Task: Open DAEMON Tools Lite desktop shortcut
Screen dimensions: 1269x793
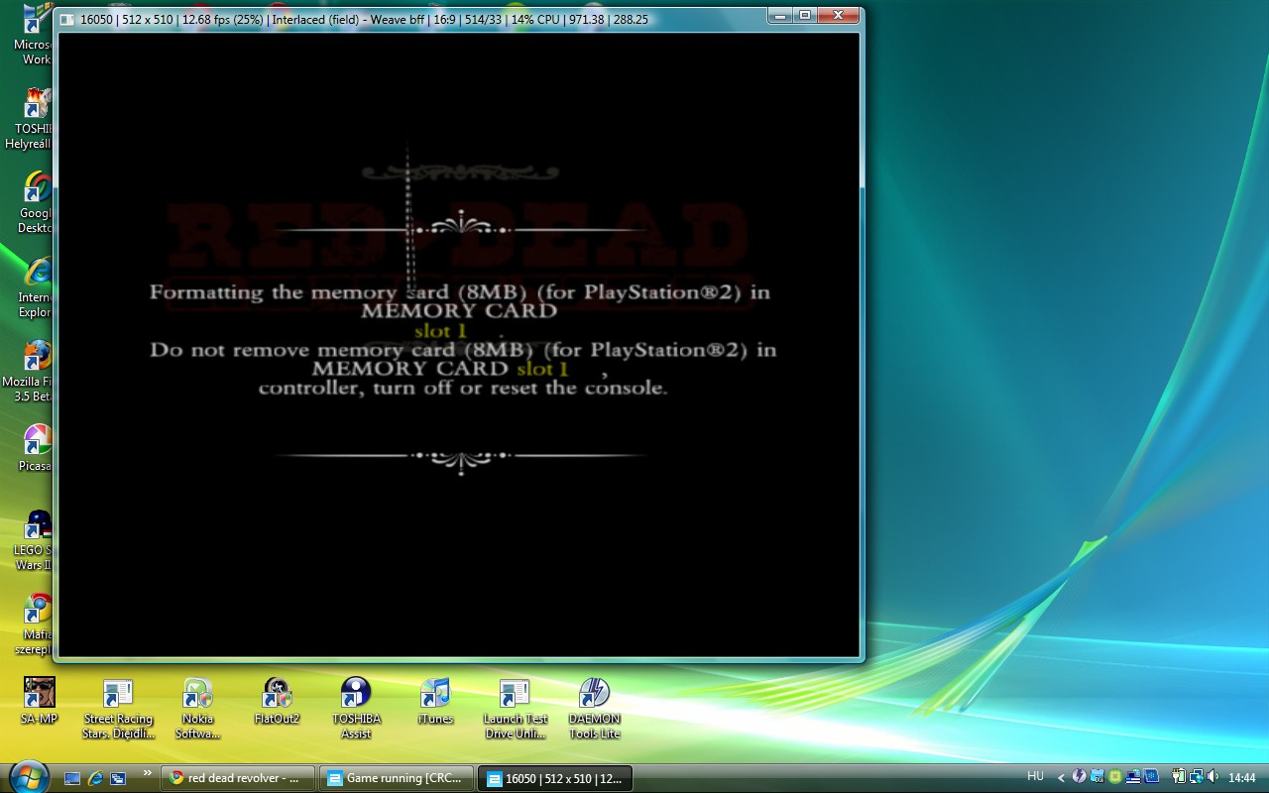Action: pyautogui.click(x=594, y=709)
